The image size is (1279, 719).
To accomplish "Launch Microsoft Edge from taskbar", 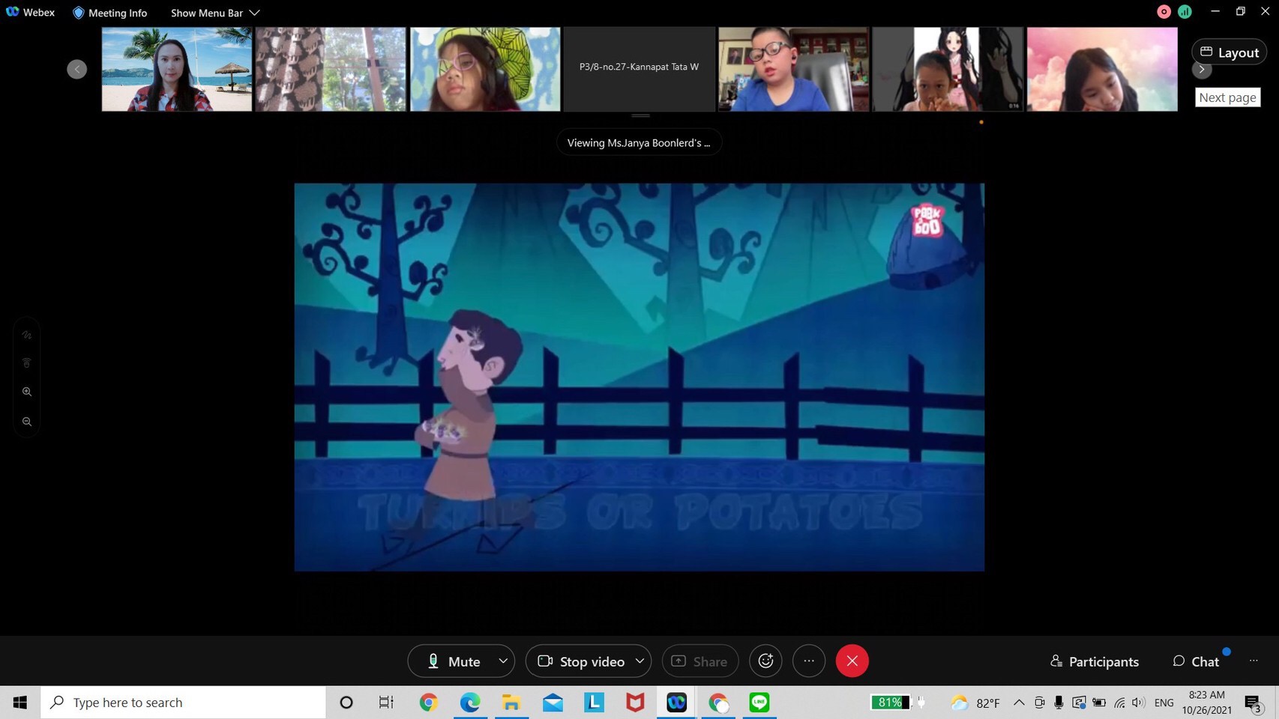I will tap(470, 703).
